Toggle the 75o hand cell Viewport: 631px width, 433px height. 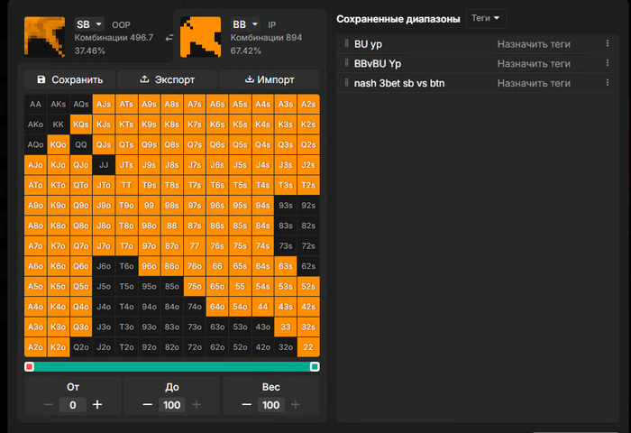(x=195, y=286)
